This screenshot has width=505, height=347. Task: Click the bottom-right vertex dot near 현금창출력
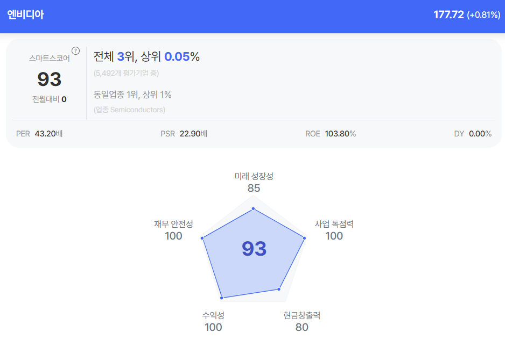point(279,289)
